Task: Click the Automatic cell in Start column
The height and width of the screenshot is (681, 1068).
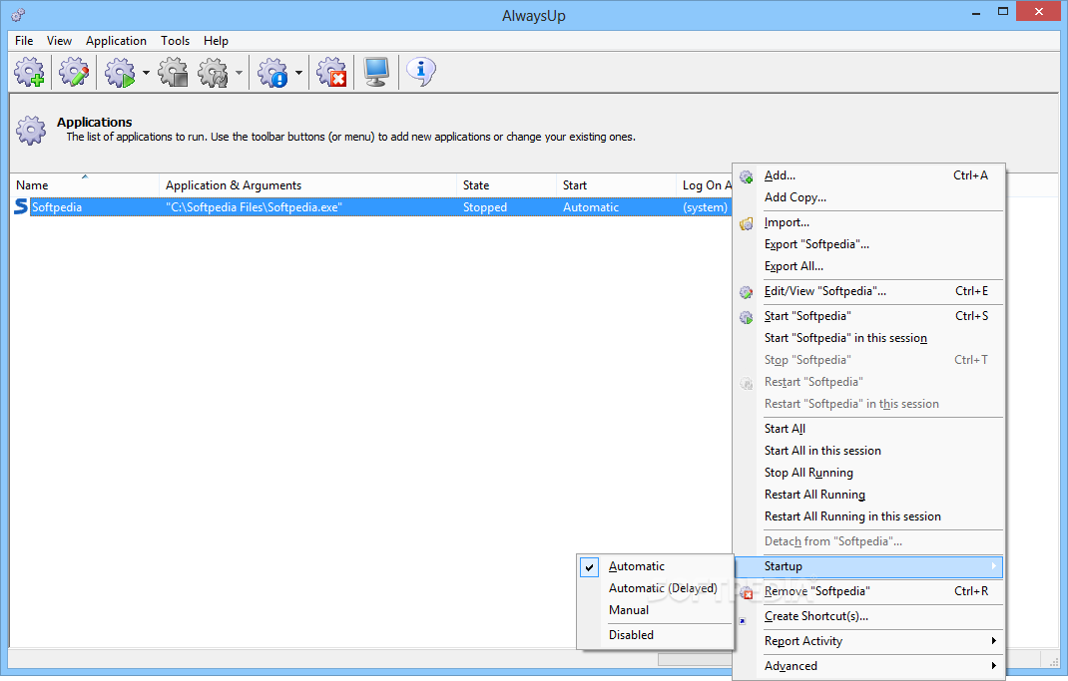Action: (591, 206)
